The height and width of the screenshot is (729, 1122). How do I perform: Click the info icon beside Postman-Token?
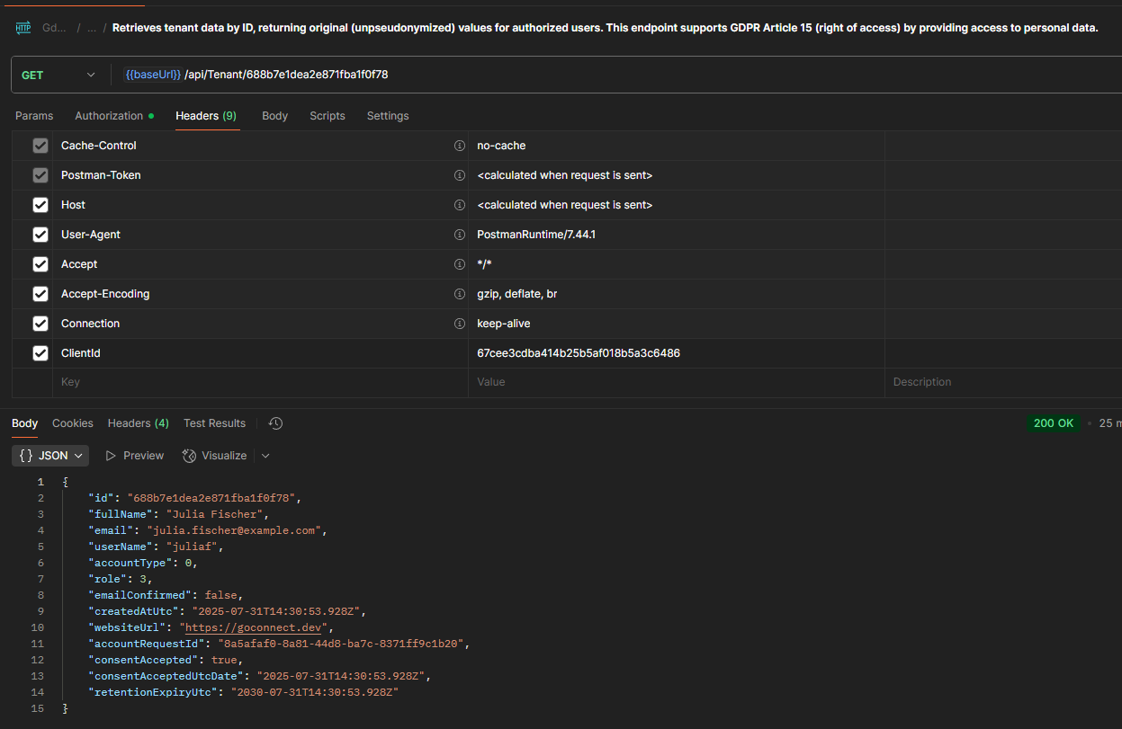pyautogui.click(x=460, y=175)
